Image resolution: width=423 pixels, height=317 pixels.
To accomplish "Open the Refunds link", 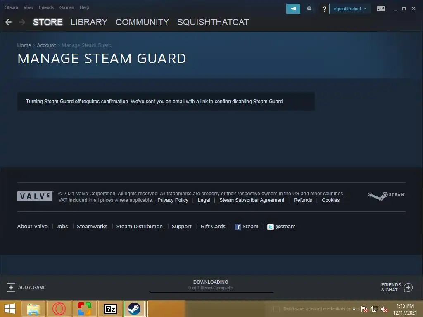I will tap(303, 200).
